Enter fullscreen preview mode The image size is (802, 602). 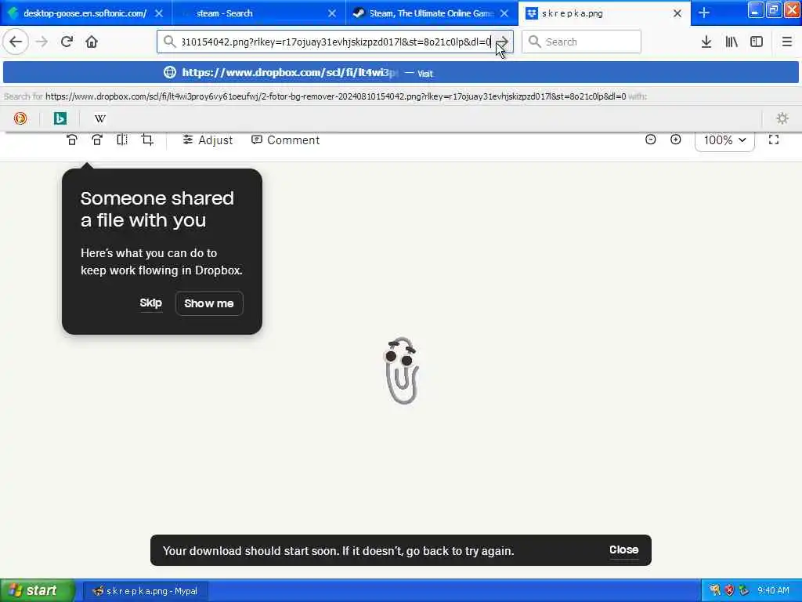[774, 140]
